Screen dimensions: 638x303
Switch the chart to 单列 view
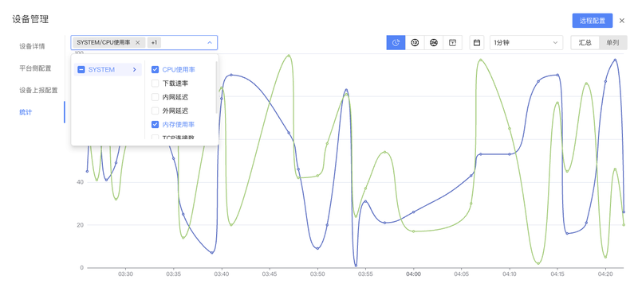tap(612, 43)
